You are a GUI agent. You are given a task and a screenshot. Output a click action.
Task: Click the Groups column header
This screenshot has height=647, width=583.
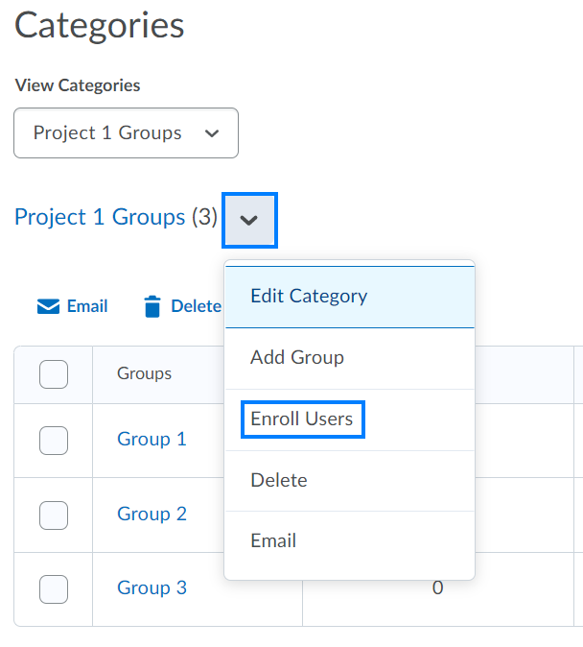[144, 374]
